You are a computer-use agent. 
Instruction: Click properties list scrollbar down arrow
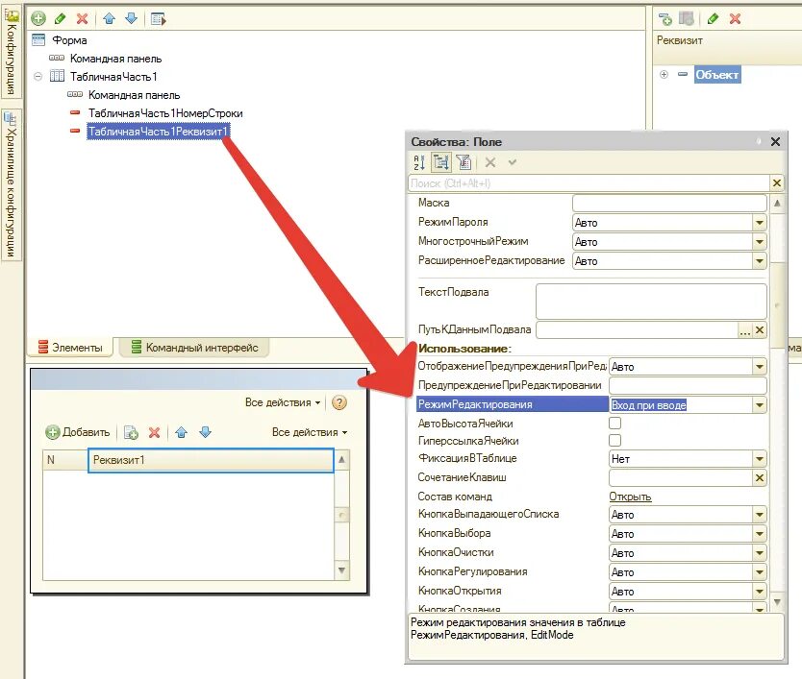777,602
